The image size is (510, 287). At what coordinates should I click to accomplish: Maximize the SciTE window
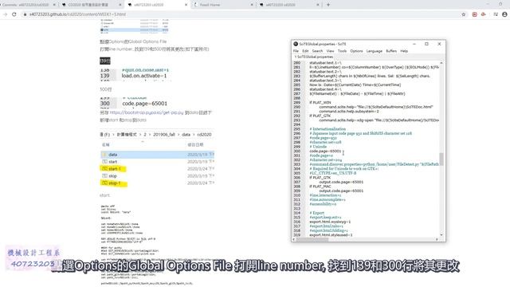427,44
